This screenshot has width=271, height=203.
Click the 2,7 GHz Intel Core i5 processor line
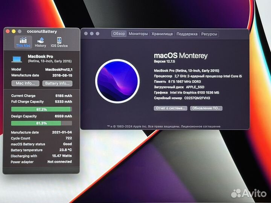[198, 76]
